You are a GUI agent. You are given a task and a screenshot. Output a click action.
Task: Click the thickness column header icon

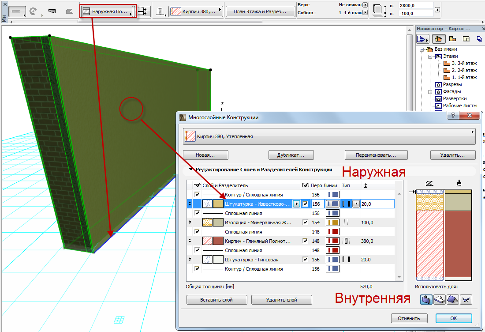click(x=366, y=185)
